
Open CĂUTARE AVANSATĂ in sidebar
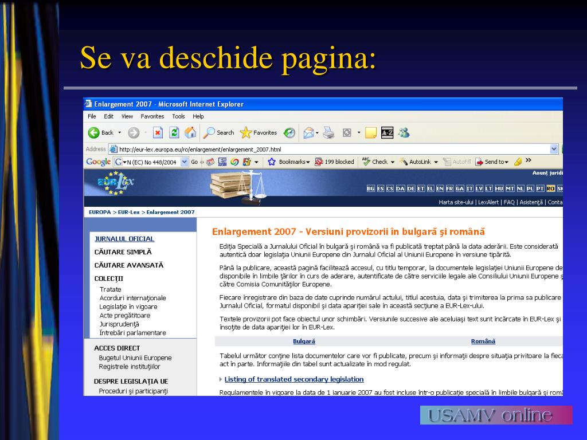pyautogui.click(x=129, y=265)
